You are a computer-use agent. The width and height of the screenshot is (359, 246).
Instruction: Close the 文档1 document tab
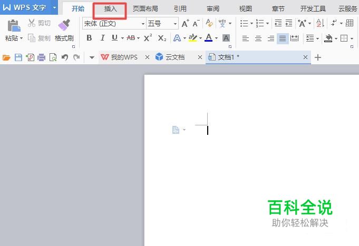[x=305, y=57]
